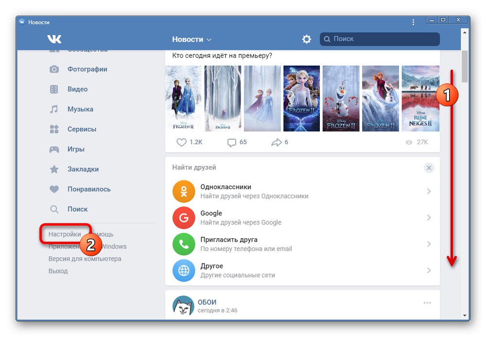Open the Olaf Frozen II poster
486x337 pixels.
pyautogui.click(x=341, y=98)
